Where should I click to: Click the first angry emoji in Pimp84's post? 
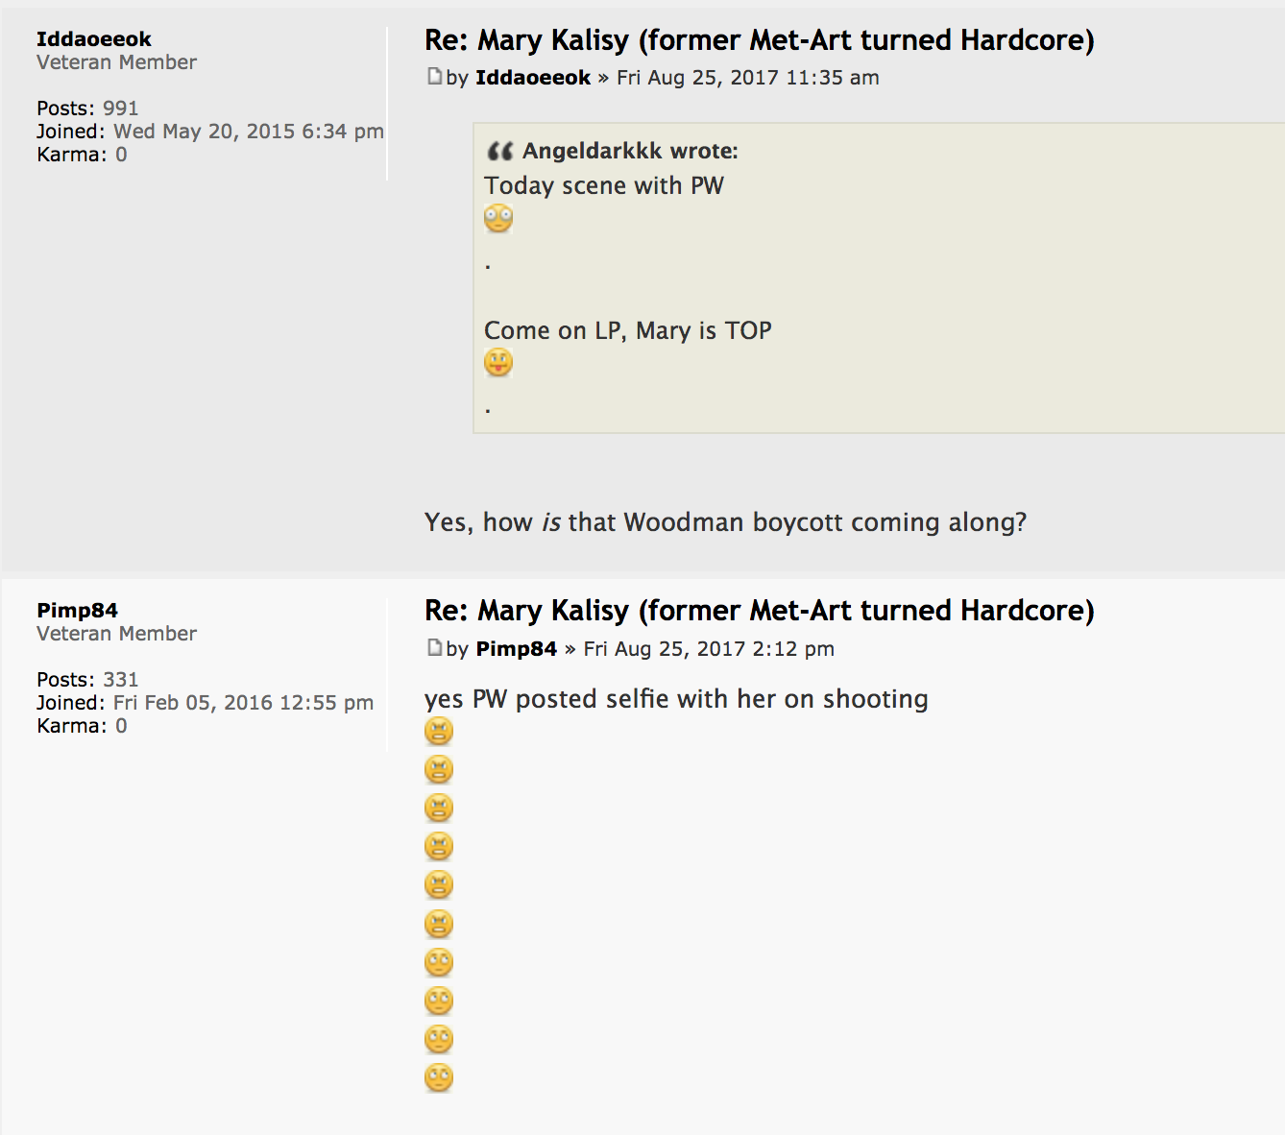[x=439, y=732]
